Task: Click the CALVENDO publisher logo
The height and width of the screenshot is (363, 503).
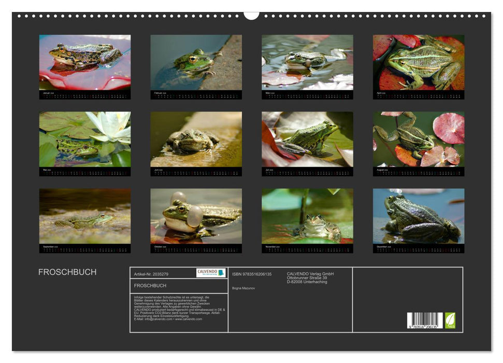Action: 209,272
